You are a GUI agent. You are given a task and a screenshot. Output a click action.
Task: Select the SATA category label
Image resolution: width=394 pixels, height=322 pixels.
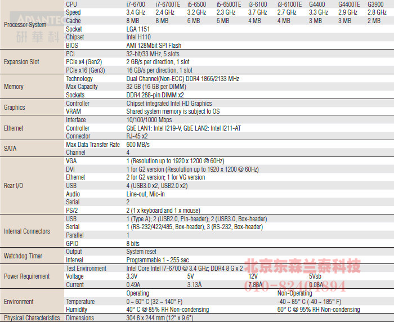pyautogui.click(x=10, y=149)
